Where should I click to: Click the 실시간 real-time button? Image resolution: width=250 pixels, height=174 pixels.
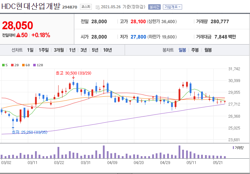(154, 7)
